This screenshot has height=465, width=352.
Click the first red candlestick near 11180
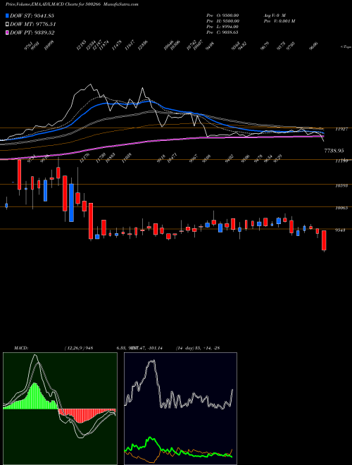[19, 175]
